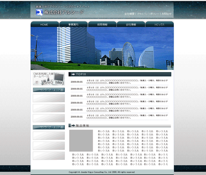Click the gray product image placeholder
Viewport: 206px width, 175px height.
81,140
